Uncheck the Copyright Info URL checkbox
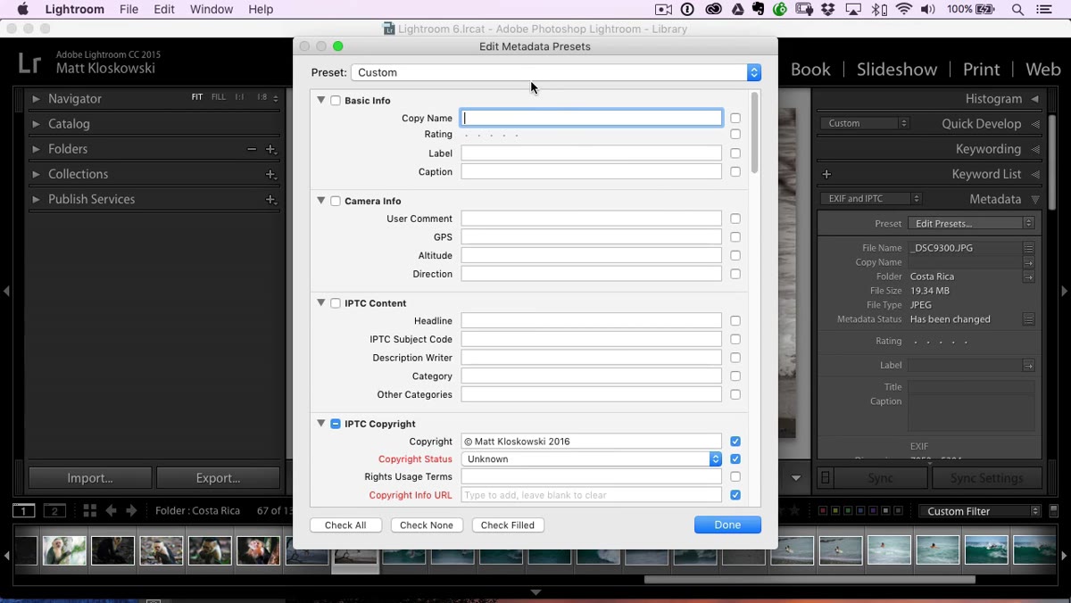1071x603 pixels. [735, 495]
